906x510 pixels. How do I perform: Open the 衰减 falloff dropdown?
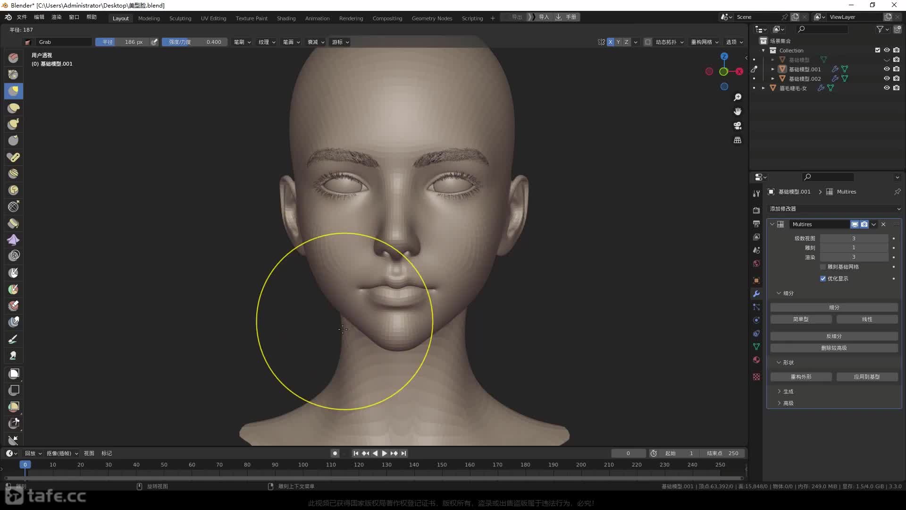click(316, 42)
